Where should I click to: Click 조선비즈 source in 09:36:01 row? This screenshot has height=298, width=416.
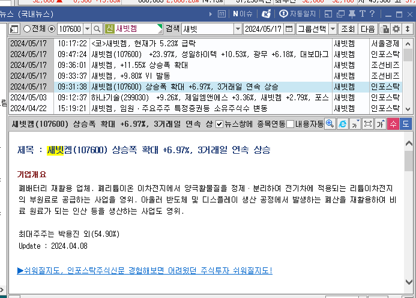pos(385,65)
